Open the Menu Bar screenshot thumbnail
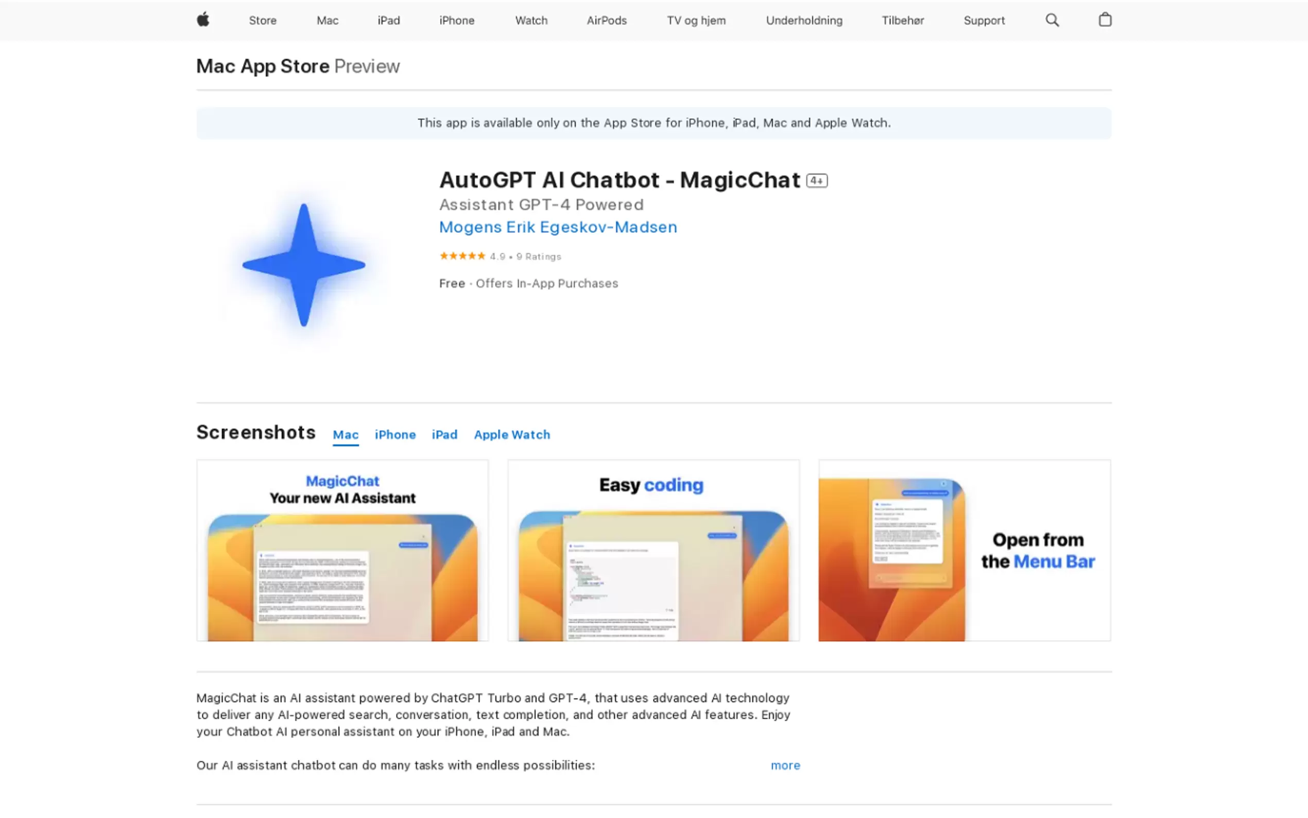The width and height of the screenshot is (1308, 818). point(964,550)
